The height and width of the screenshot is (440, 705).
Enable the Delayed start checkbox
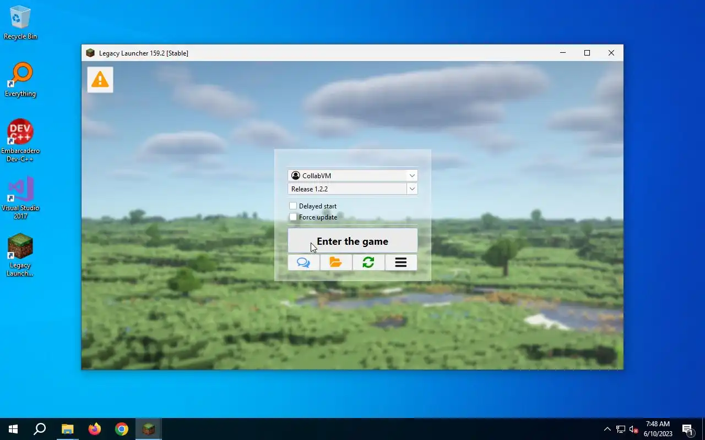[293, 206]
